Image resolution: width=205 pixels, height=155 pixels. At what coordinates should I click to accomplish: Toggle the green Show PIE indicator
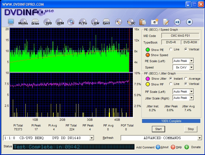148,50
